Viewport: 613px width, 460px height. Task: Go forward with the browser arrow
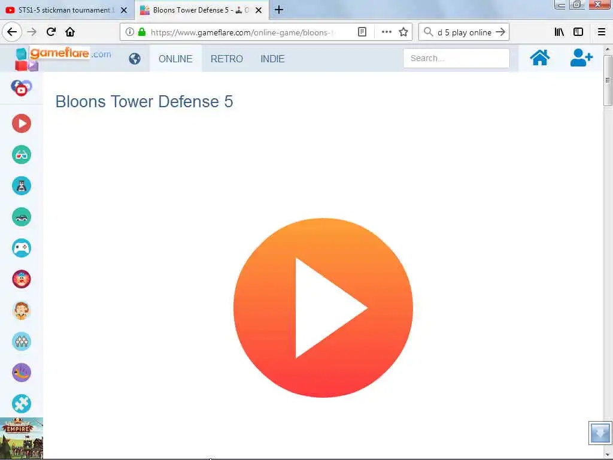click(x=32, y=32)
